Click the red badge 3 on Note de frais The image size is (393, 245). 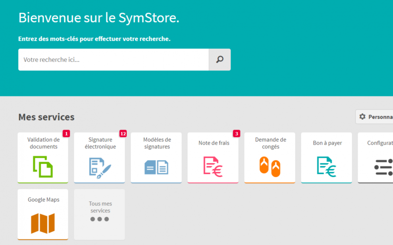[x=237, y=134]
